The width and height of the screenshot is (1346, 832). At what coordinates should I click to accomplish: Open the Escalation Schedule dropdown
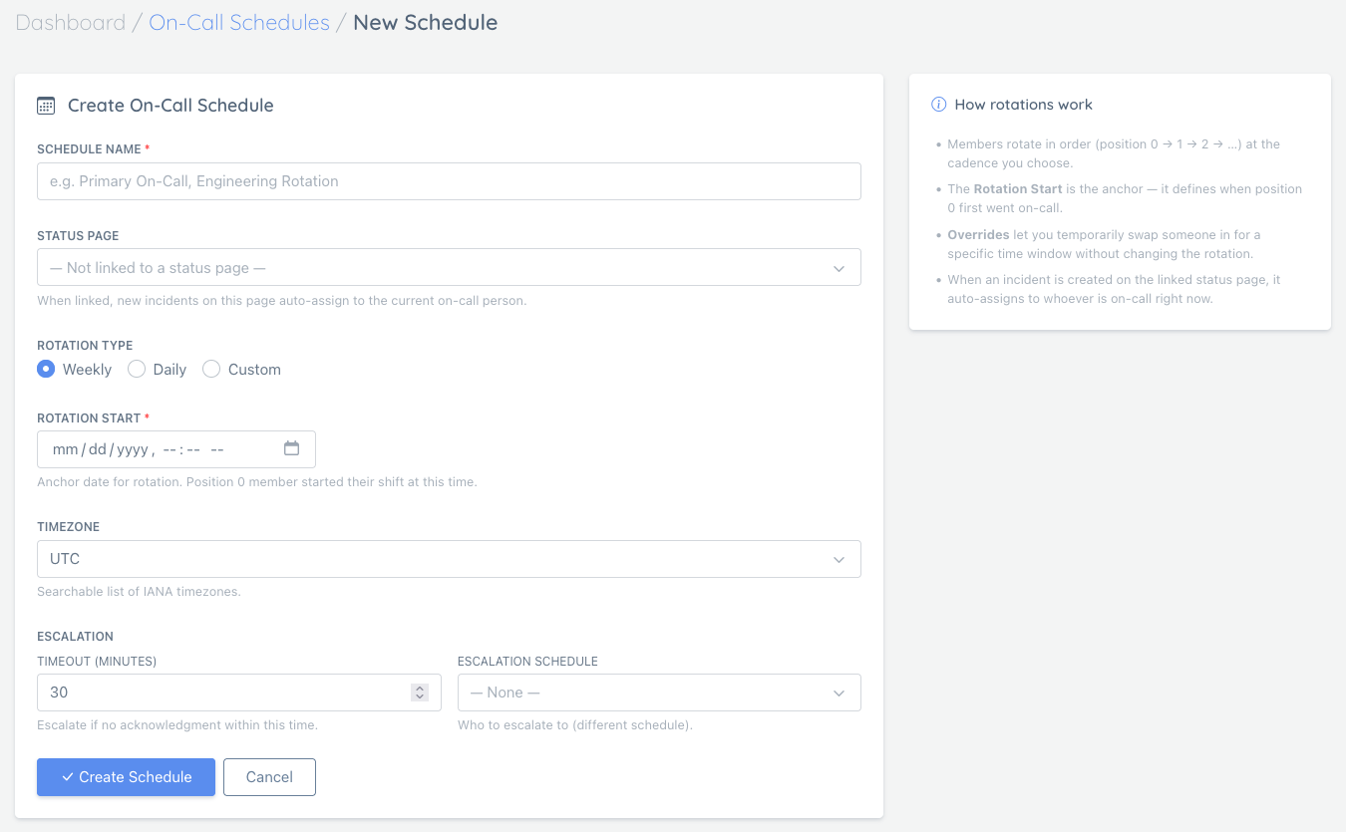tap(658, 692)
